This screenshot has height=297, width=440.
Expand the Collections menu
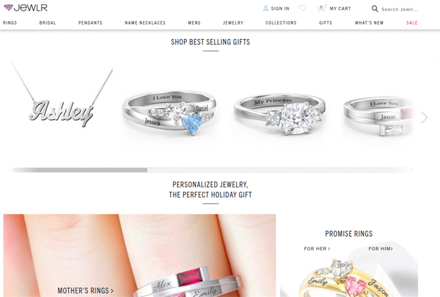tap(281, 23)
